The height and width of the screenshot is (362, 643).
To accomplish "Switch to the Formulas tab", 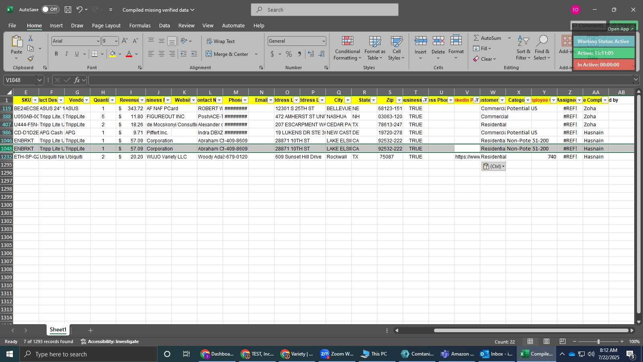I will click(x=140, y=25).
